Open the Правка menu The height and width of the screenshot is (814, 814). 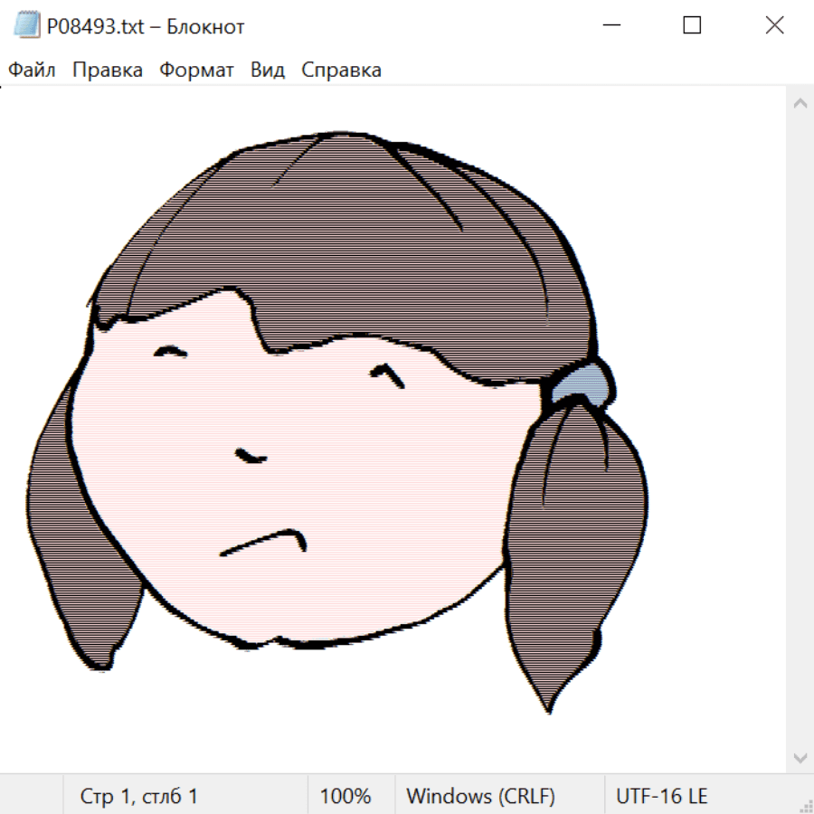pos(107,71)
